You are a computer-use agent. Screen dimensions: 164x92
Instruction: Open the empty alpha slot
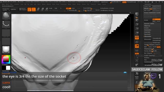(6, 33)
